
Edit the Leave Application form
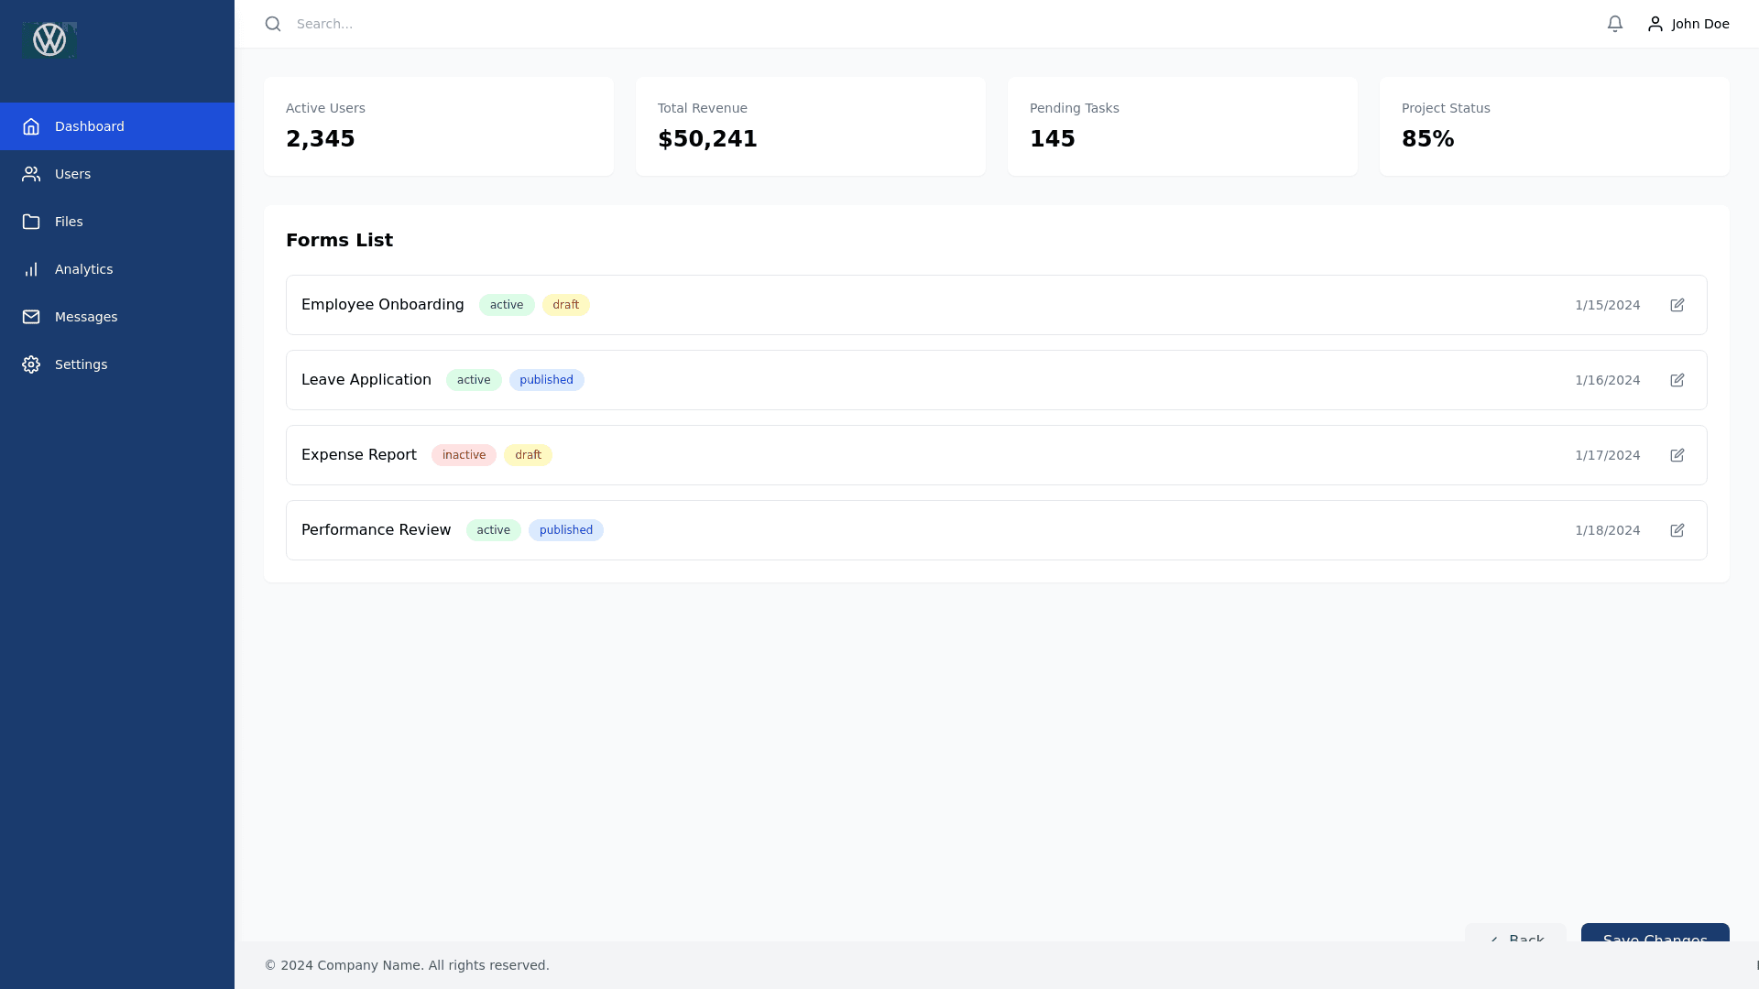click(1677, 380)
